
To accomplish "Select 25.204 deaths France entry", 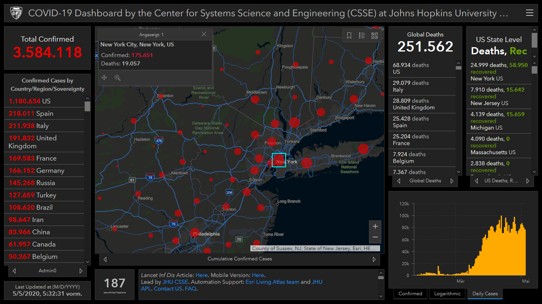I will tap(422, 140).
